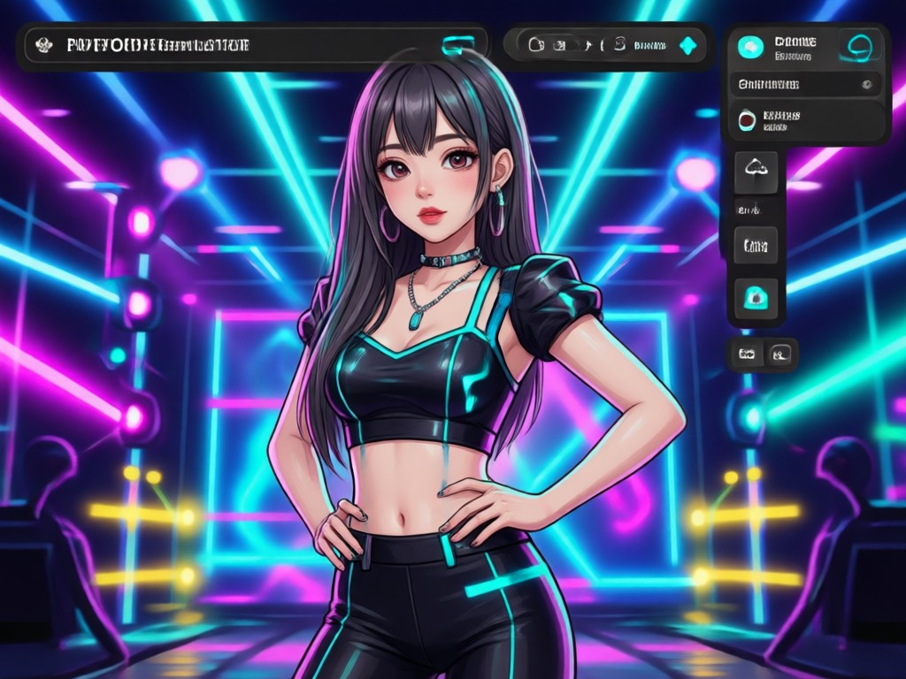Click the cloud icon button in the vertical sidebar

pos(756,171)
